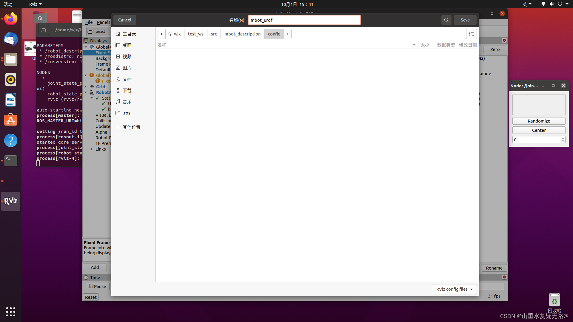Launch Rhythmbox from the dock
Viewport: 573px width, 322px height.
11,80
